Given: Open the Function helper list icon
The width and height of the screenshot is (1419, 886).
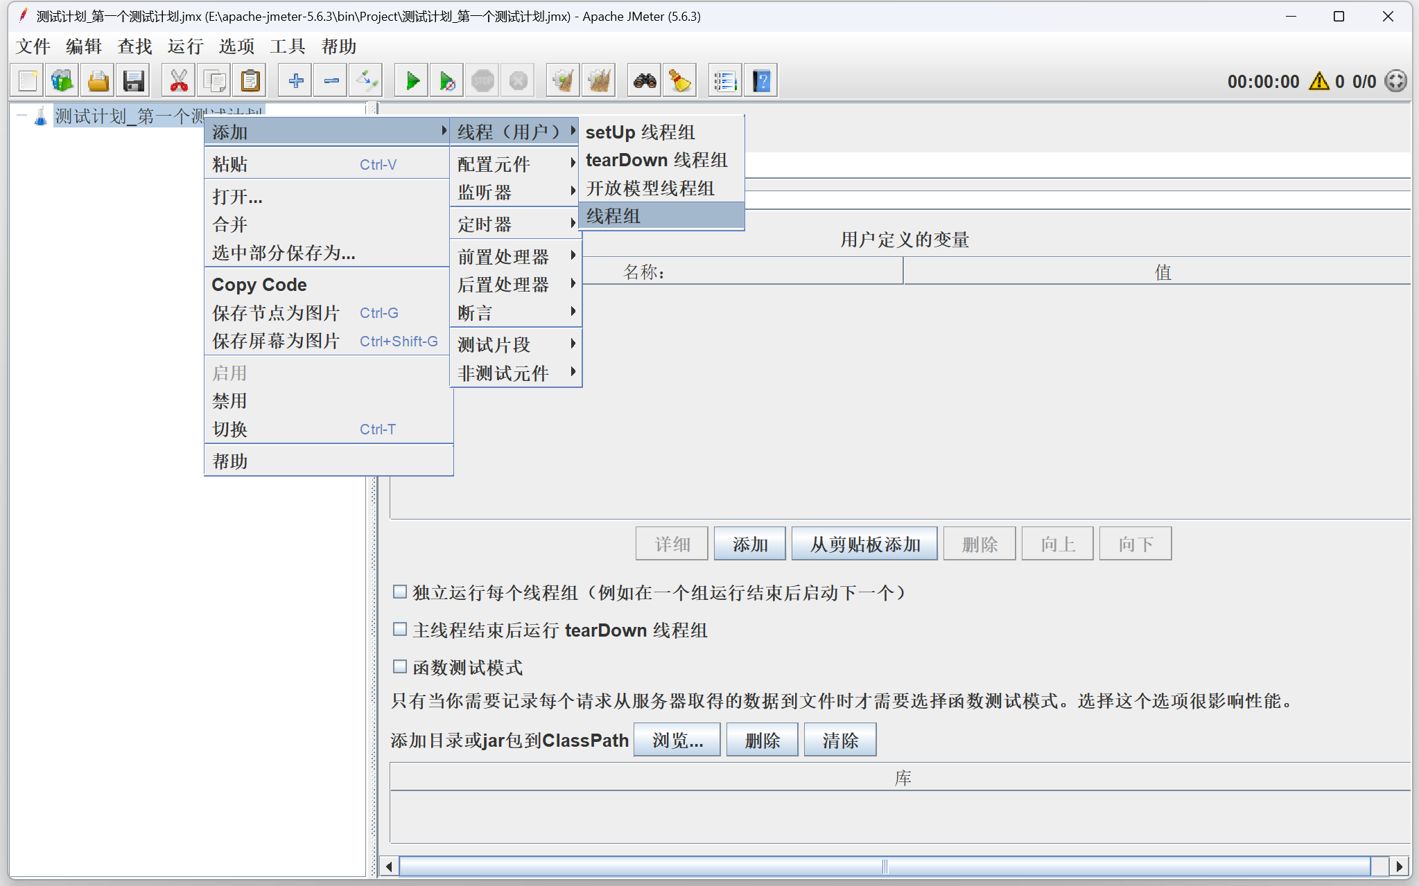Looking at the screenshot, I should pyautogui.click(x=726, y=81).
